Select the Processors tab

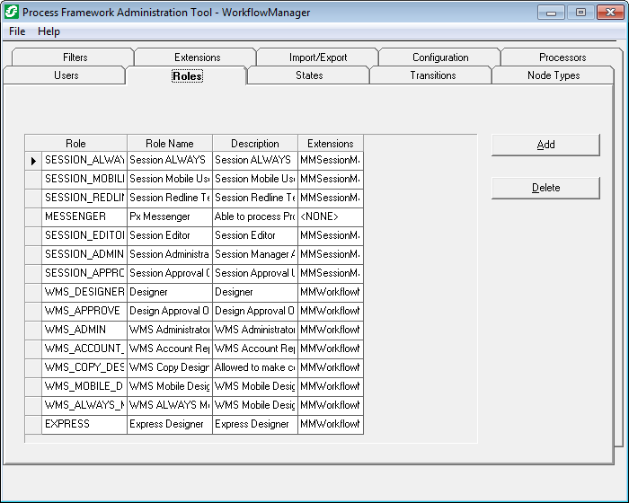coord(563,57)
